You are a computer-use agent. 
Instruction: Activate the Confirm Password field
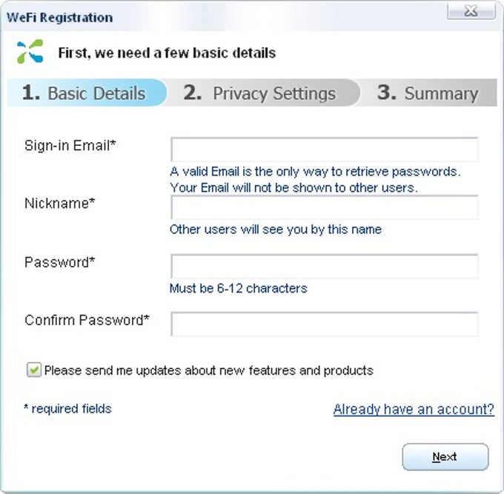pos(324,324)
